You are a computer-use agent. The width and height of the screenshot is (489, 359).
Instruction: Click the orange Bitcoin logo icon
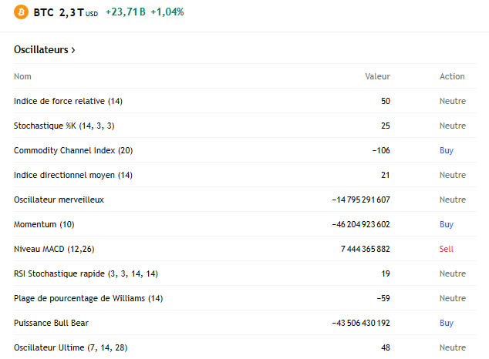tap(21, 12)
